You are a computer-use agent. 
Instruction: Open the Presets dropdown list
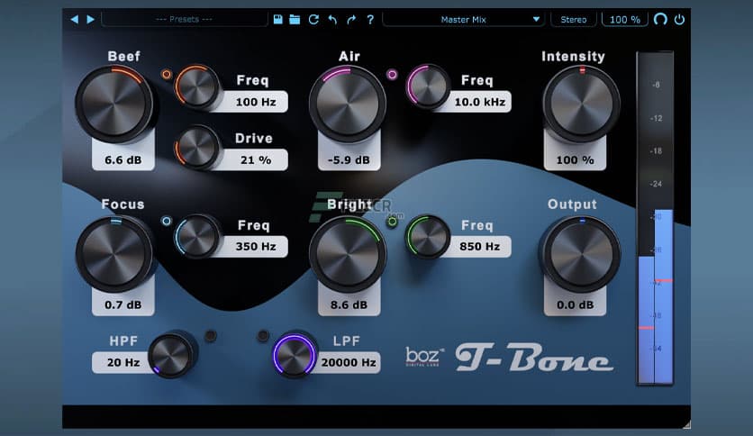point(184,19)
